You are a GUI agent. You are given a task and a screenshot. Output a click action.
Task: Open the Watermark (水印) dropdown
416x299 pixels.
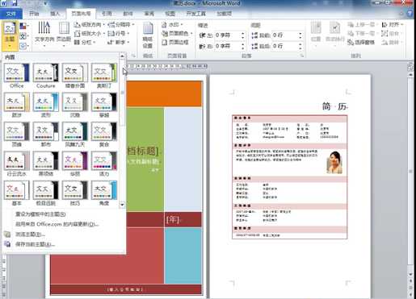pos(172,25)
